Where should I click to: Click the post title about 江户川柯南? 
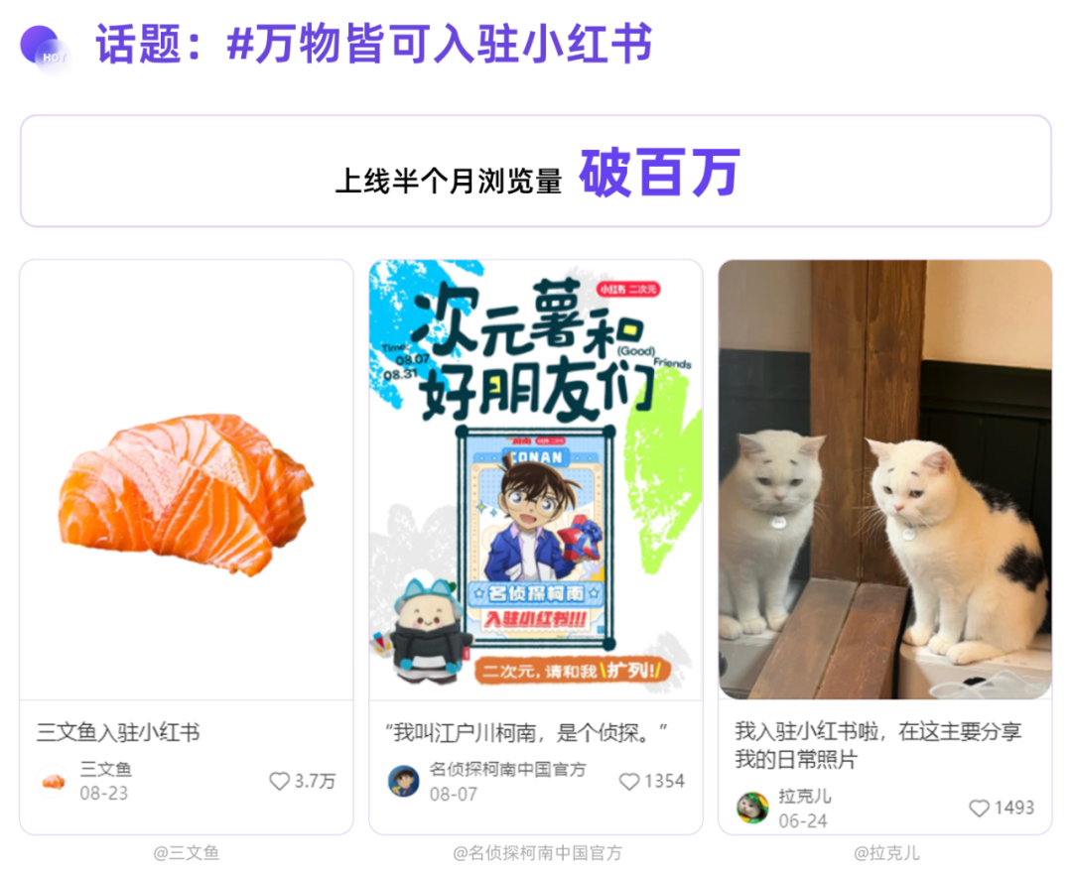[526, 733]
